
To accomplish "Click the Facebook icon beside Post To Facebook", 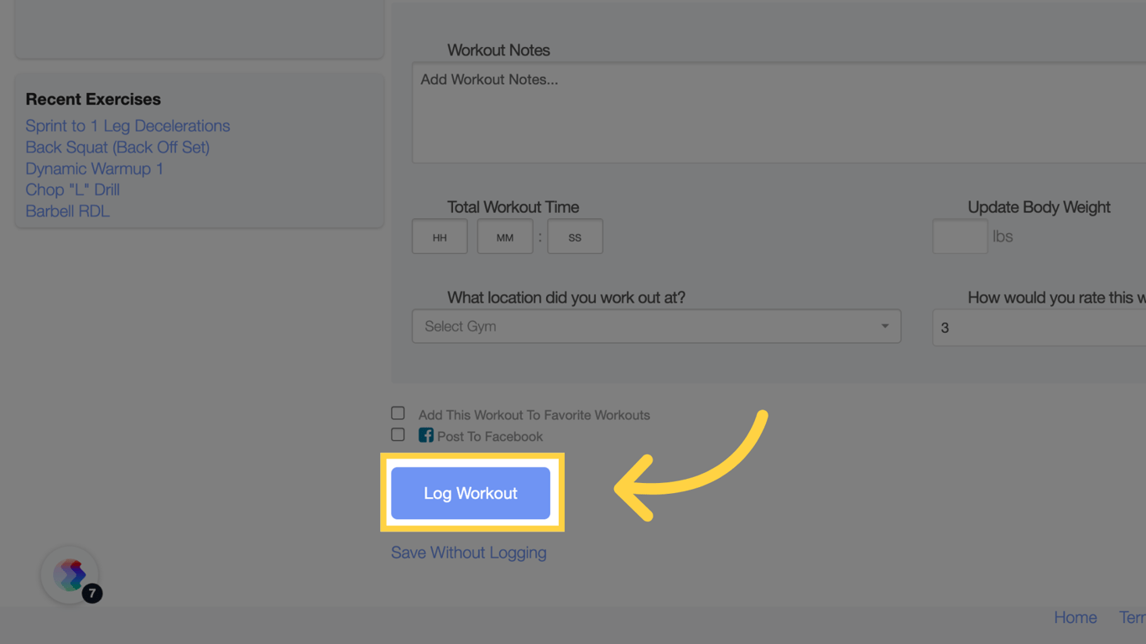I will 425,435.
